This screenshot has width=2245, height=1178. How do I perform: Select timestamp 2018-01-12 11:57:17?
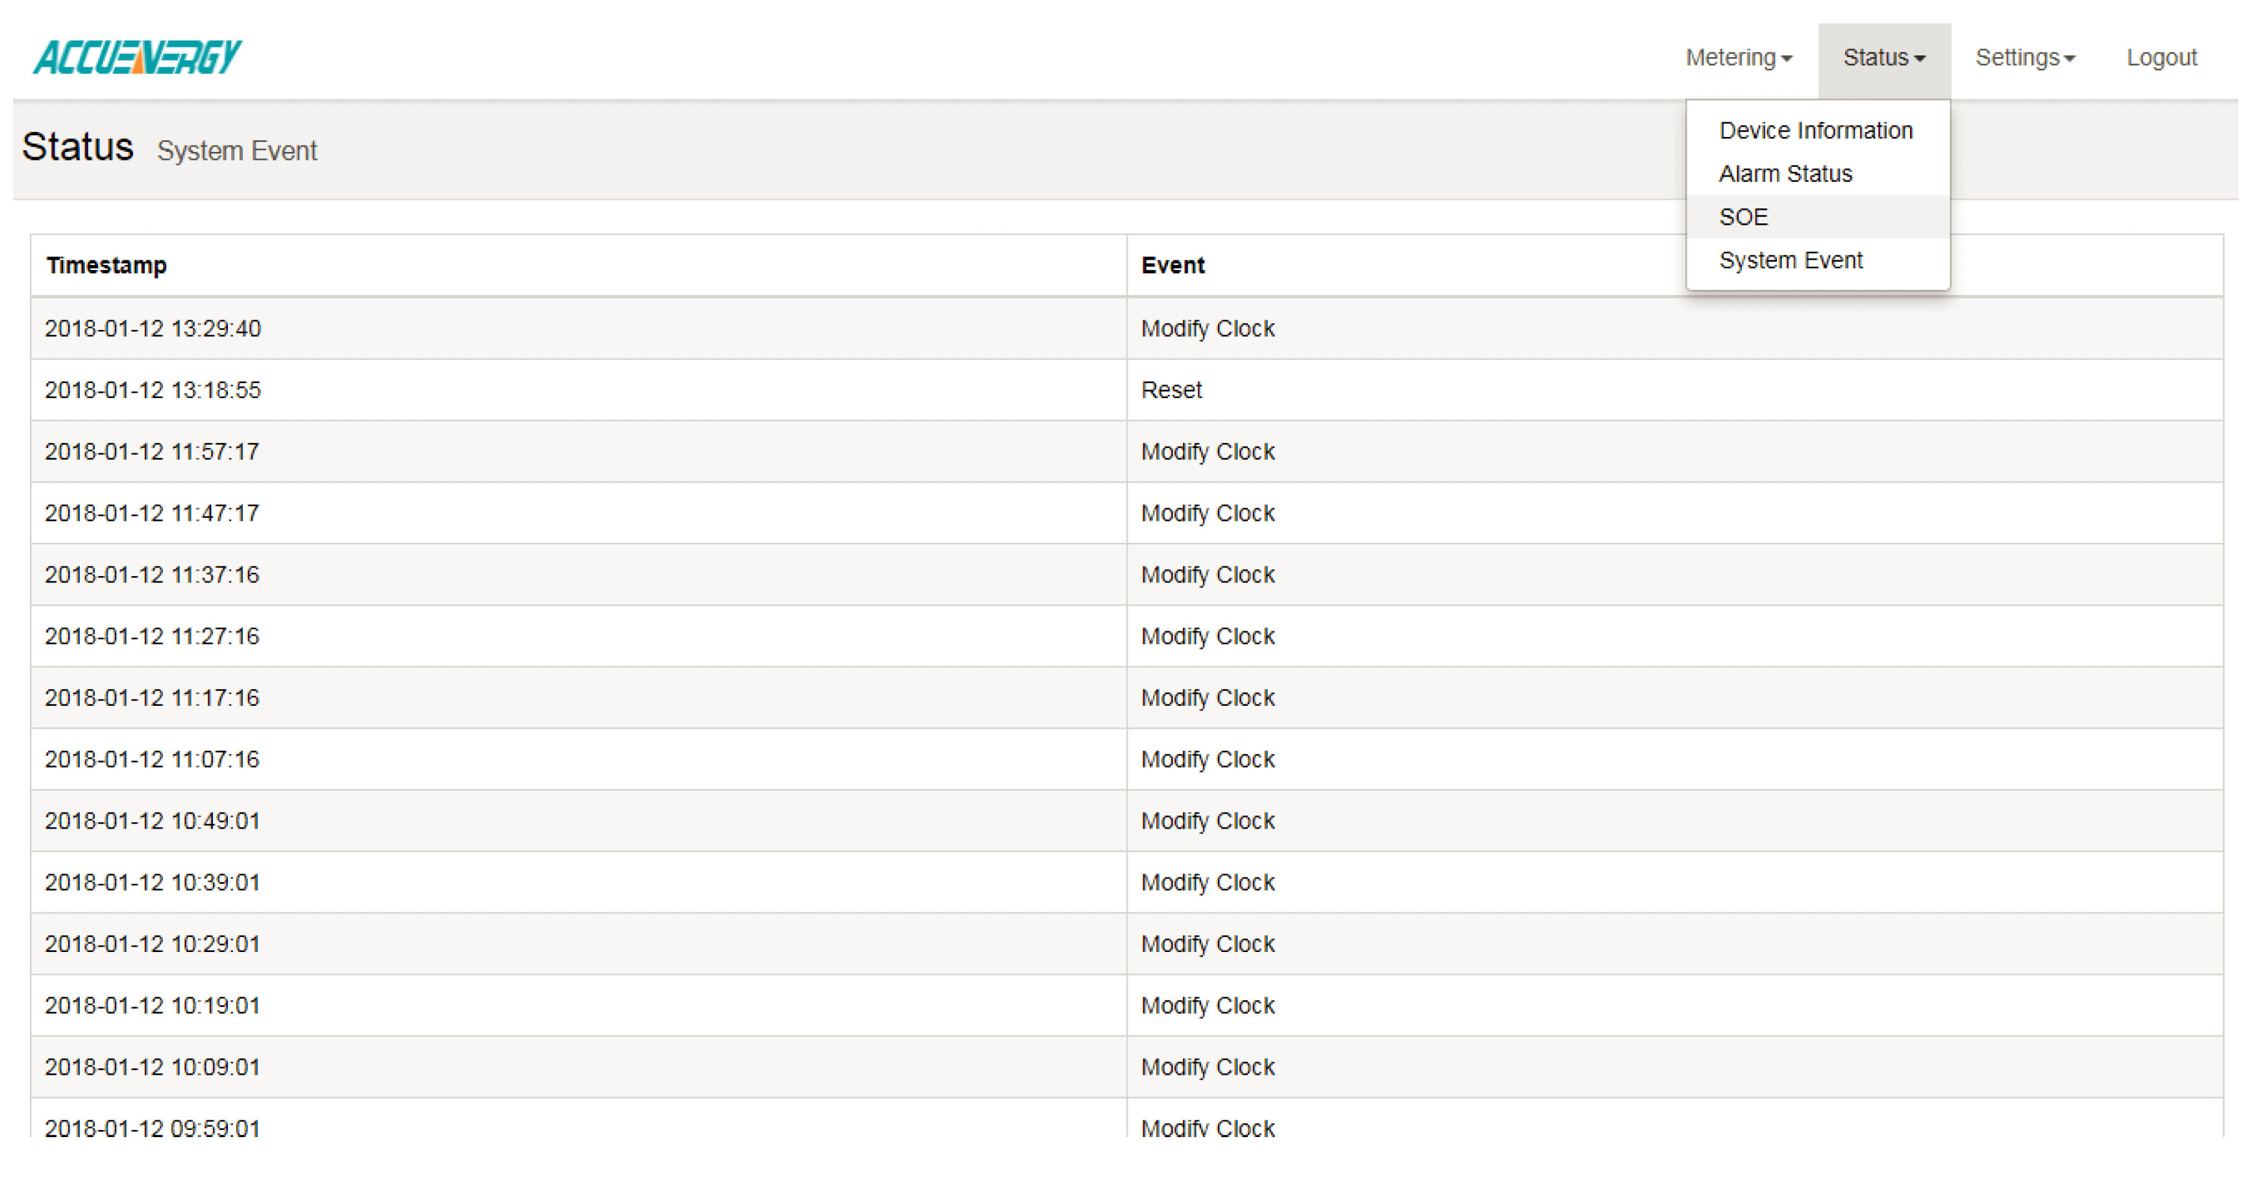(x=152, y=452)
